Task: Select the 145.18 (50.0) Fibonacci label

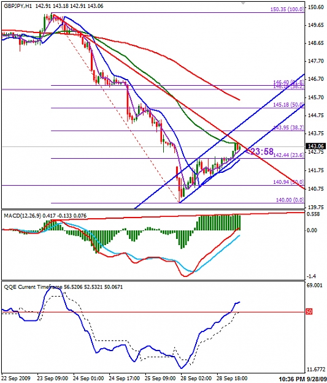Action: [x=288, y=105]
